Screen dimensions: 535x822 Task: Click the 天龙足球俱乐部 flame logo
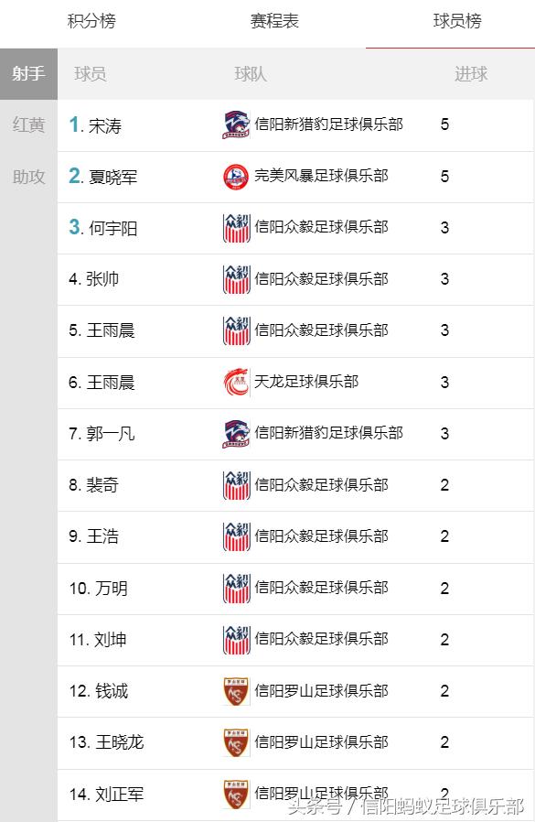[236, 383]
